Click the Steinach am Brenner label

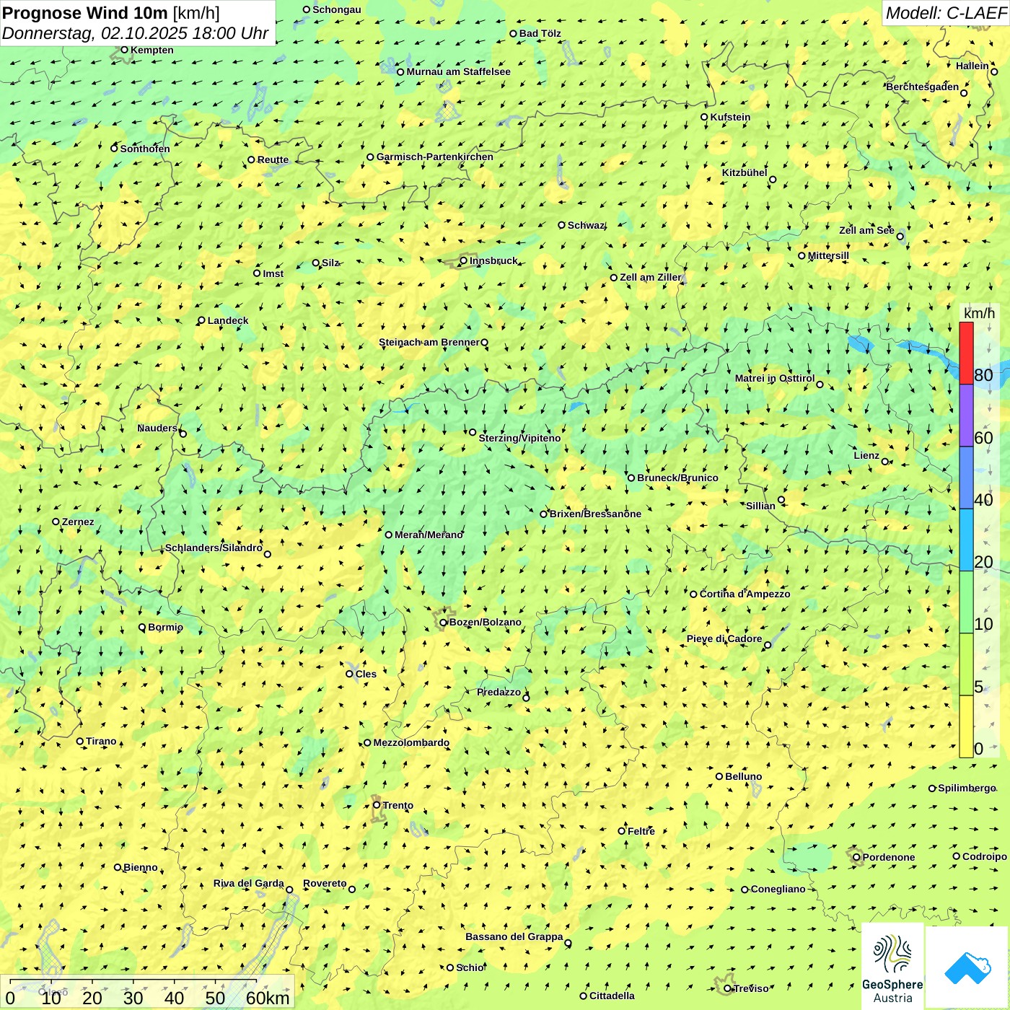(x=429, y=342)
